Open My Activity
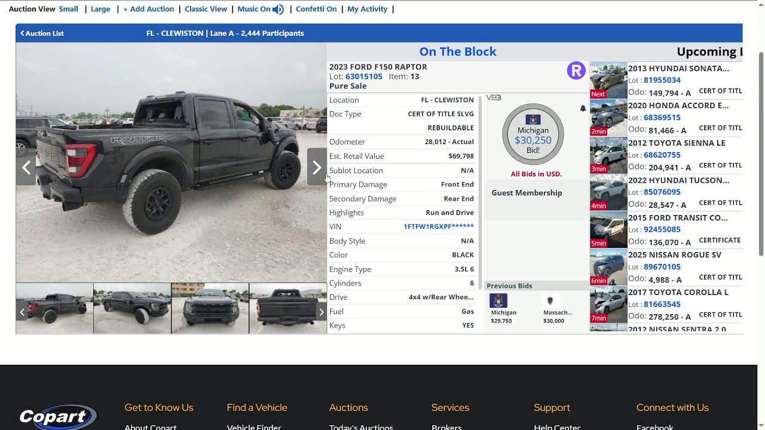 (367, 9)
